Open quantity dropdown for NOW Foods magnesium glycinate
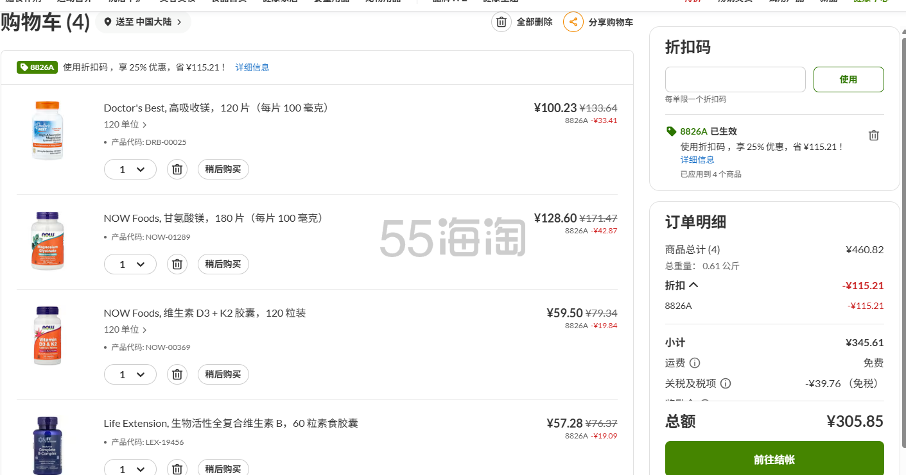This screenshot has width=906, height=475. click(x=130, y=264)
